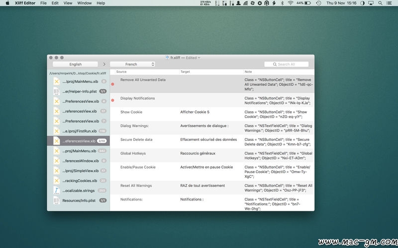398x248 pixels.
Task: Click the Time Machine menu bar icon
Action: [x=318, y=3]
